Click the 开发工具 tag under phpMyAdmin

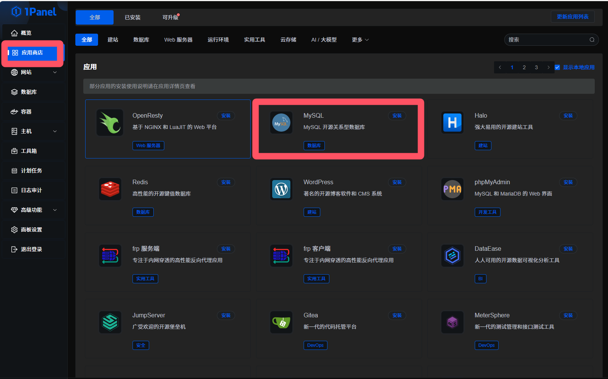pos(487,212)
